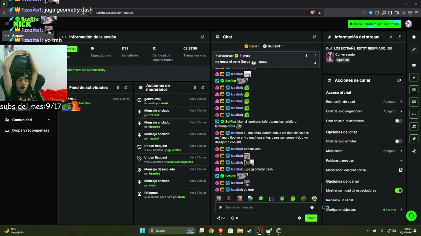Open agusp2tes Unban Request link

174,150
